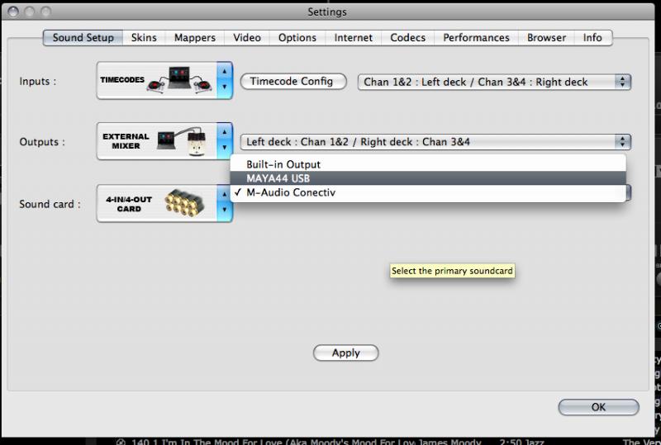Image resolution: width=661 pixels, height=445 pixels.
Task: Click the Timecodes input icon
Action: 156,81
